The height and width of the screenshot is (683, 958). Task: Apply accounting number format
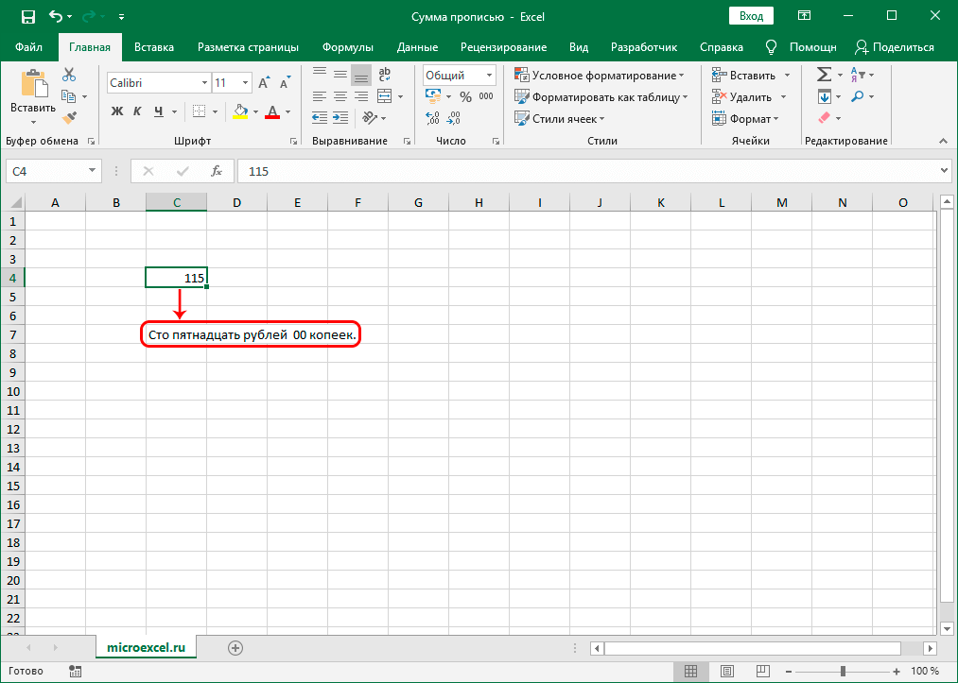click(x=433, y=96)
